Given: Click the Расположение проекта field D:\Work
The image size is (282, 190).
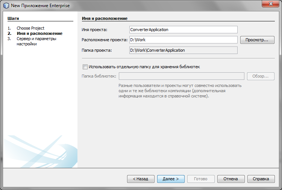Looking at the screenshot, I should [x=183, y=40].
